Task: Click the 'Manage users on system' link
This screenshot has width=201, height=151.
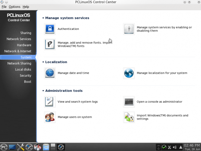Action: click(75, 117)
